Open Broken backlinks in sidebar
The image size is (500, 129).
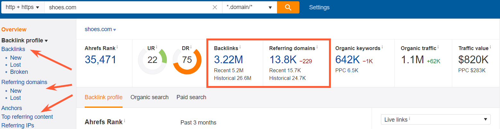click(x=19, y=72)
